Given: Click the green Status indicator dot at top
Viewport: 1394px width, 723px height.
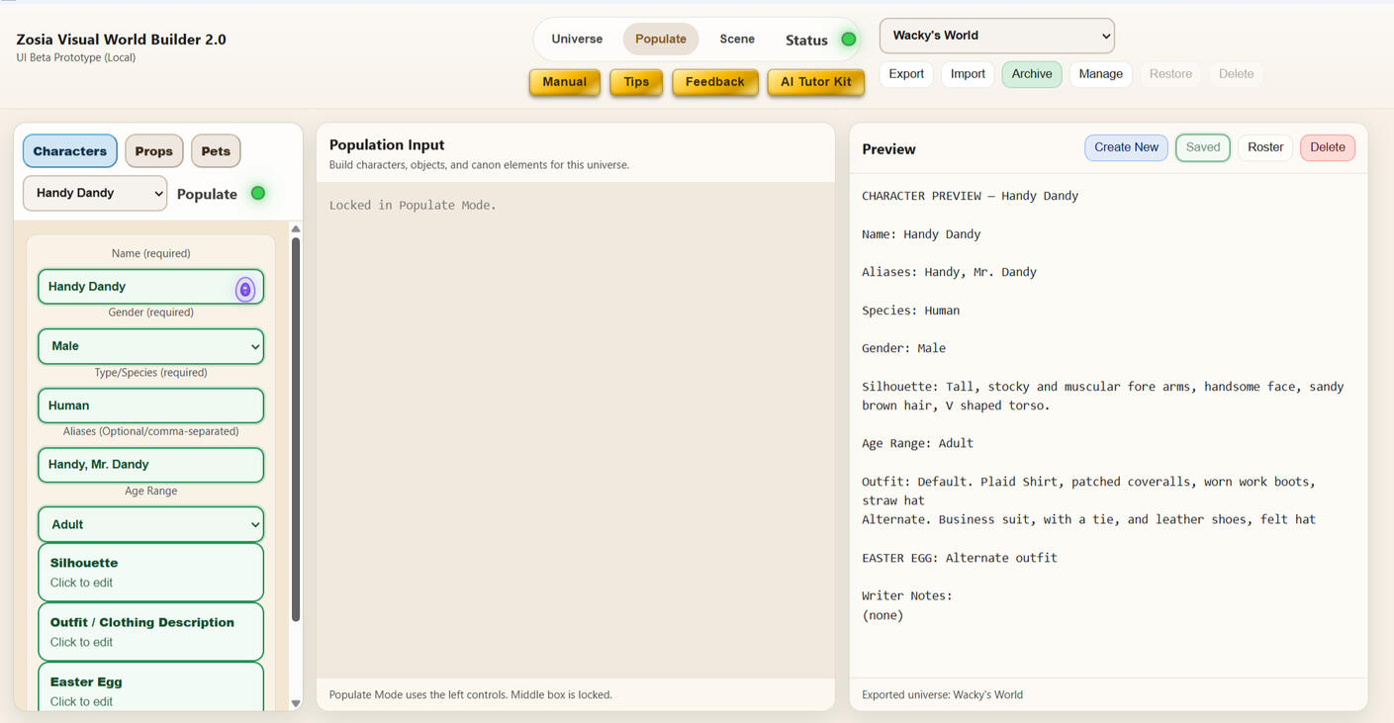Looking at the screenshot, I should pos(849,39).
